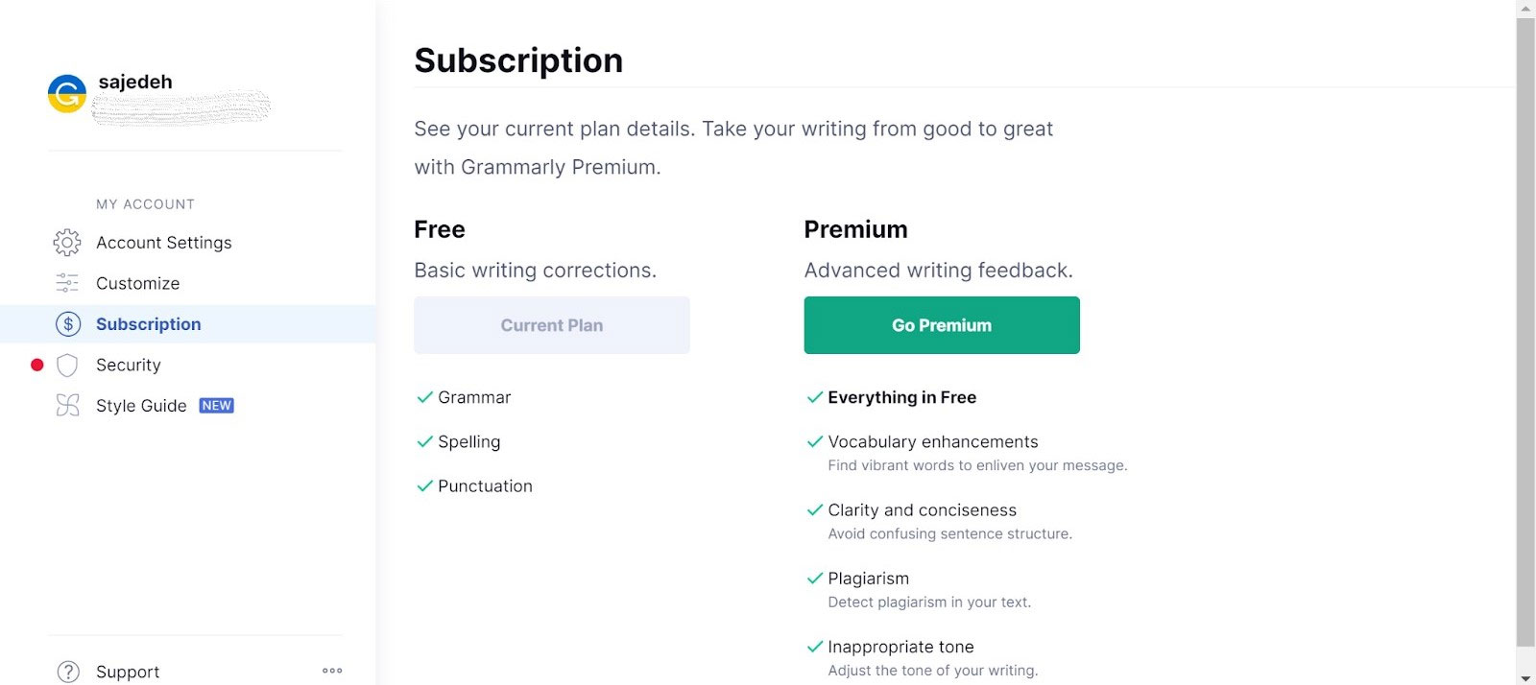Click the Support question mark icon

[68, 672]
